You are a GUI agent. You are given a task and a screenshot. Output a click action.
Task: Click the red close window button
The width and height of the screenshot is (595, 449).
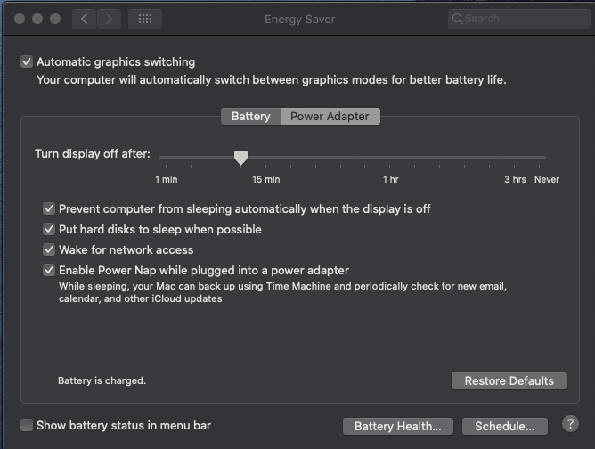20,19
